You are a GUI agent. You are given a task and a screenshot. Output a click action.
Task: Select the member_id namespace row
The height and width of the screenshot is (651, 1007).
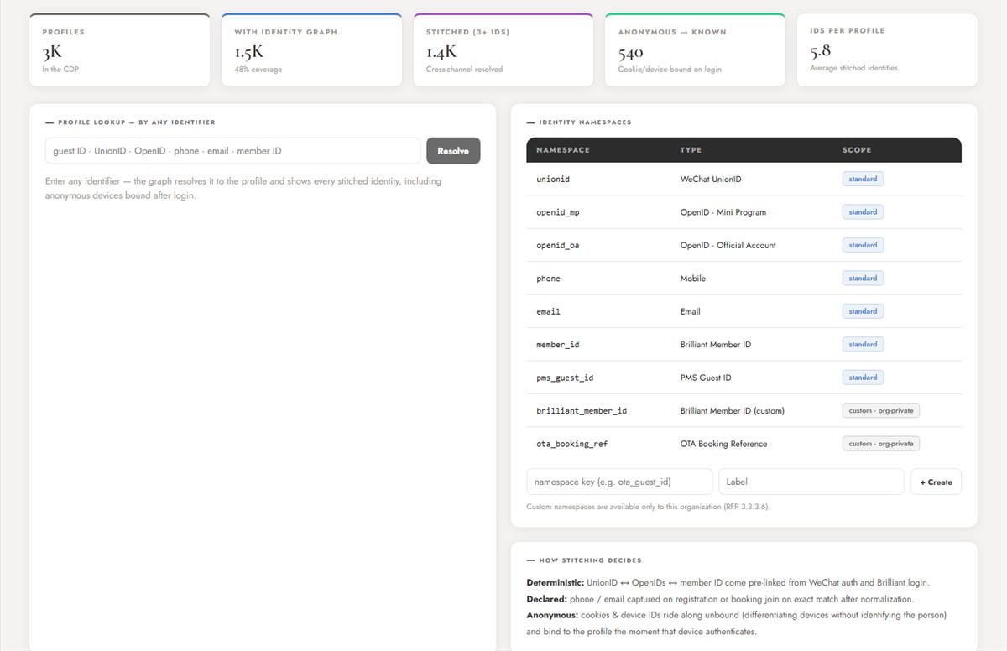[744, 345]
